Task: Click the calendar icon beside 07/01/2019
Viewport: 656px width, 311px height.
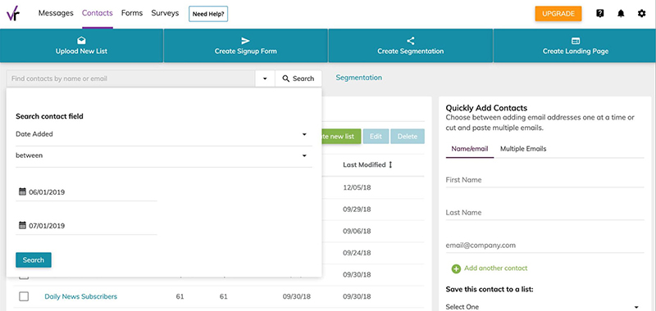Action: pos(23,225)
